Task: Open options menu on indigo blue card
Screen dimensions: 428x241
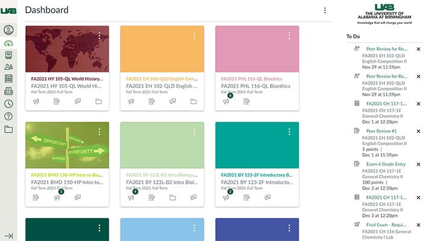Action: (x=289, y=228)
